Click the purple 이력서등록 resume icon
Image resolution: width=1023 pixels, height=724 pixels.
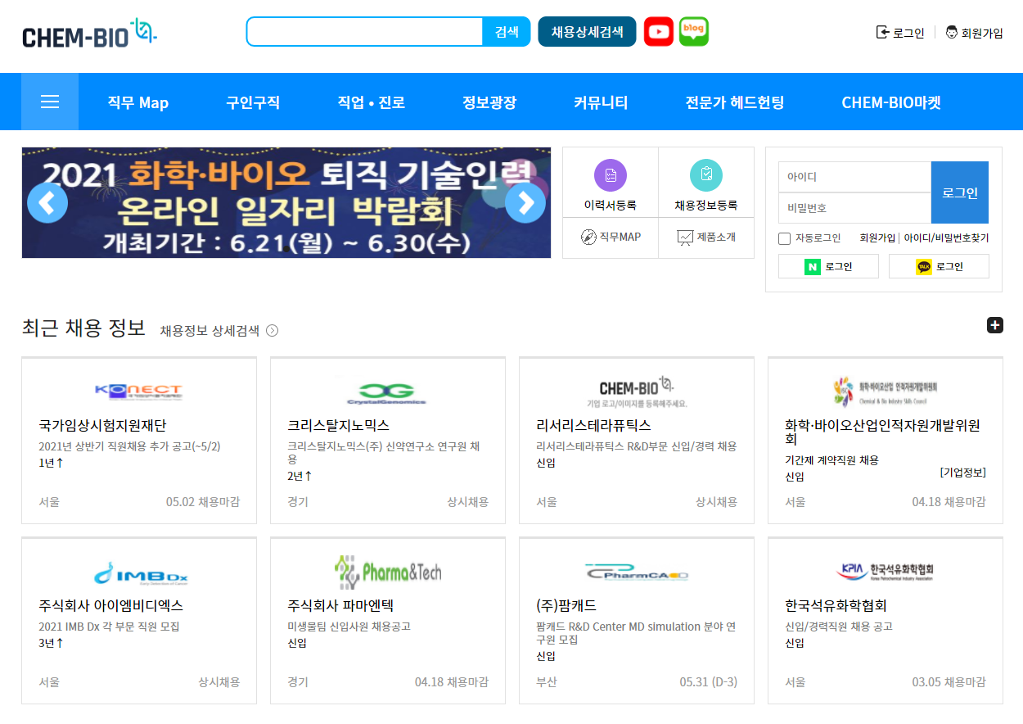point(611,175)
